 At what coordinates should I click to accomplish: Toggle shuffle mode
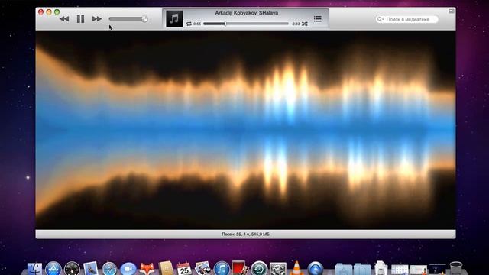305,24
